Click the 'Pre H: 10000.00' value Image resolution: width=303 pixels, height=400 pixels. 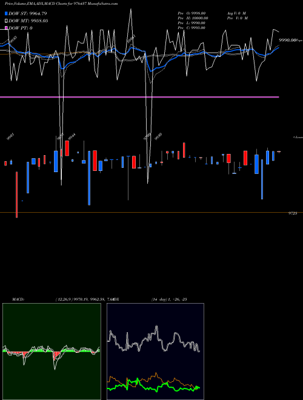tap(193, 18)
